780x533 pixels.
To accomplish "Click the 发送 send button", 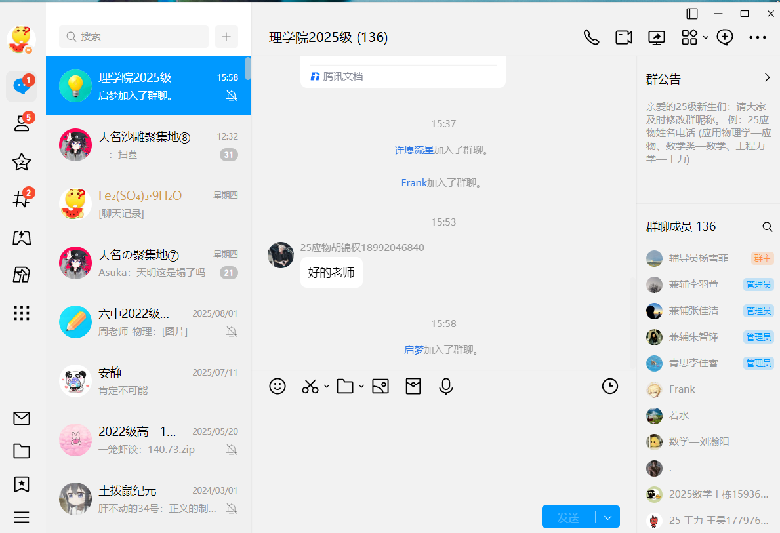I will click(x=568, y=517).
